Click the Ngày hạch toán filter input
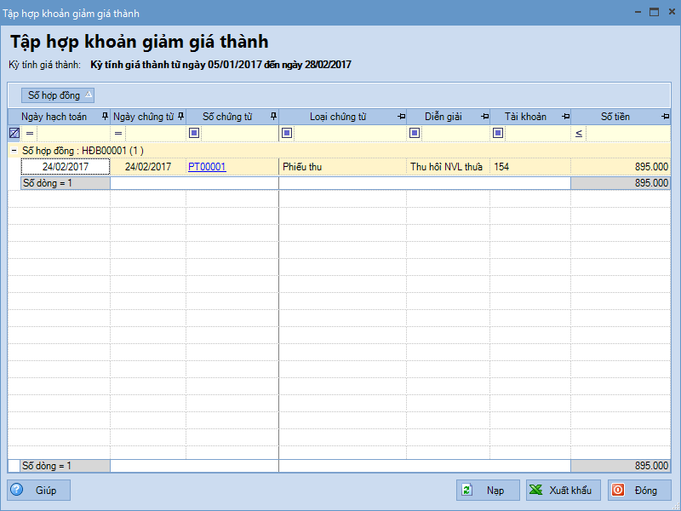Viewport: 681px width, 511px height. (x=72, y=133)
